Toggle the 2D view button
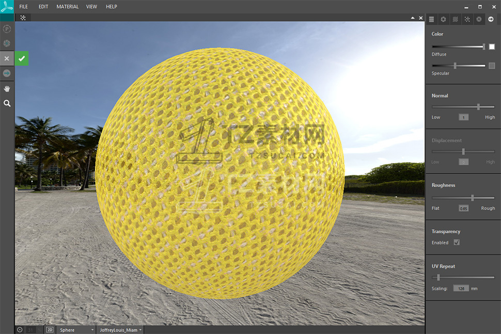Image resolution: width=501 pixels, height=334 pixels. pos(50,329)
